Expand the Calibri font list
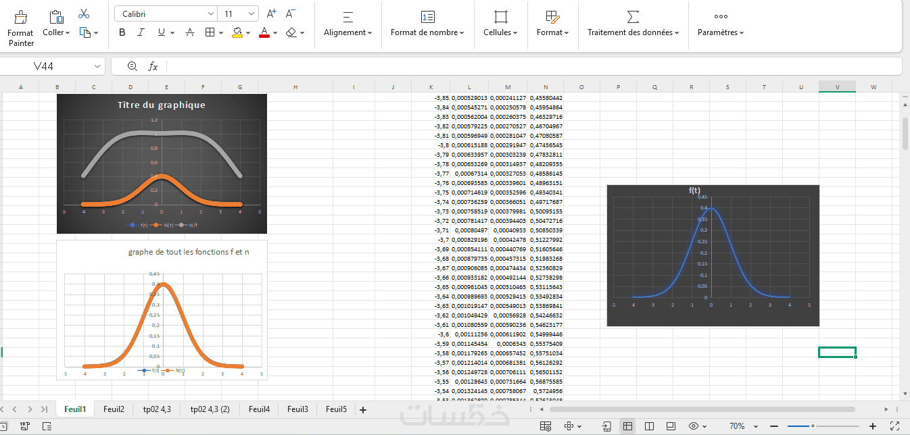The image size is (910, 435). coord(210,14)
